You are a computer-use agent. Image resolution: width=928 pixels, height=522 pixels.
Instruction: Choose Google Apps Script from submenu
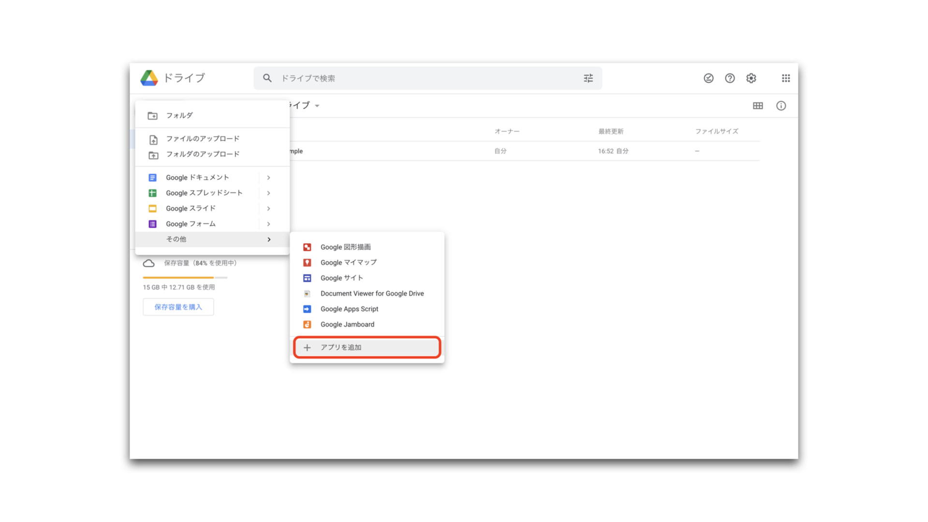367,309
